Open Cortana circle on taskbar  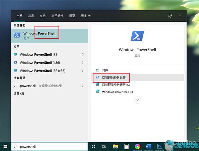pos(93,147)
